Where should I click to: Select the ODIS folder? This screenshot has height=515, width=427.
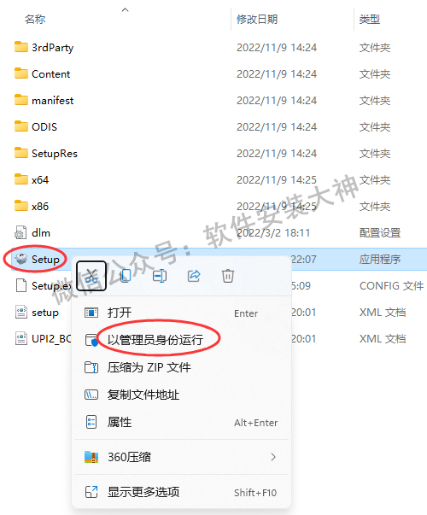point(44,126)
